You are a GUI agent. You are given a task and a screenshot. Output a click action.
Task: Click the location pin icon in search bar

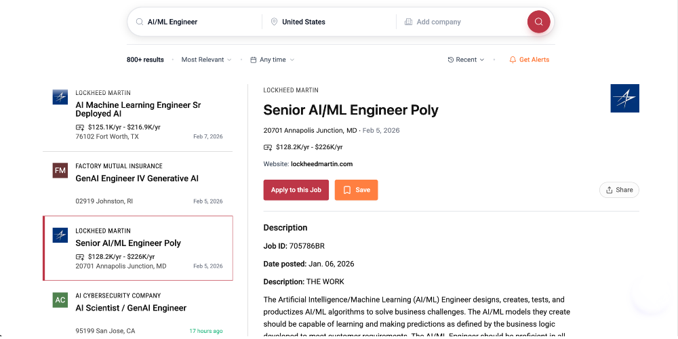[274, 22]
